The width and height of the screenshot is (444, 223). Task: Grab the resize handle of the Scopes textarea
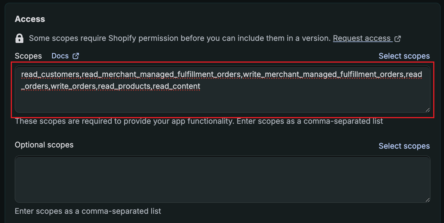[x=428, y=110]
